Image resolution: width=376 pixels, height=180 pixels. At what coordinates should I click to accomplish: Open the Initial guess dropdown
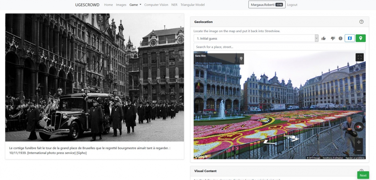(x=256, y=38)
